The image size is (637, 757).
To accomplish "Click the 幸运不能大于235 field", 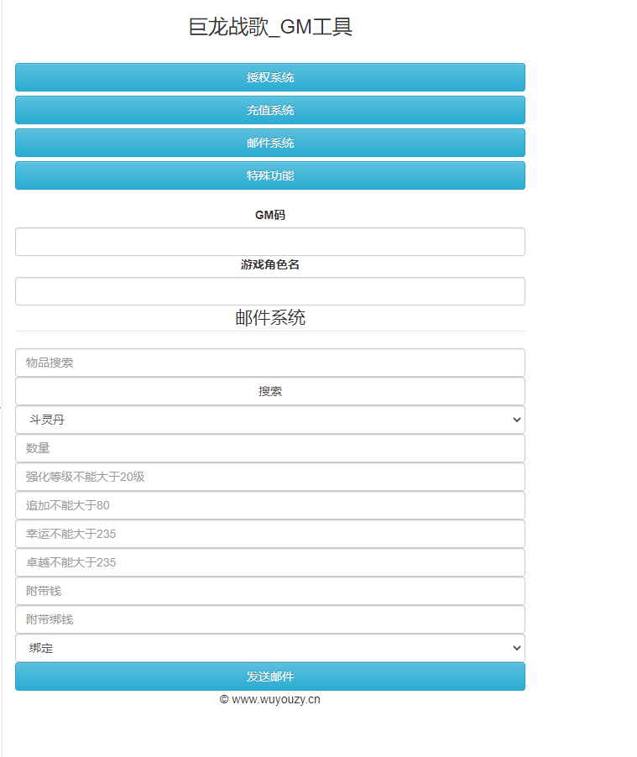I will click(x=270, y=534).
